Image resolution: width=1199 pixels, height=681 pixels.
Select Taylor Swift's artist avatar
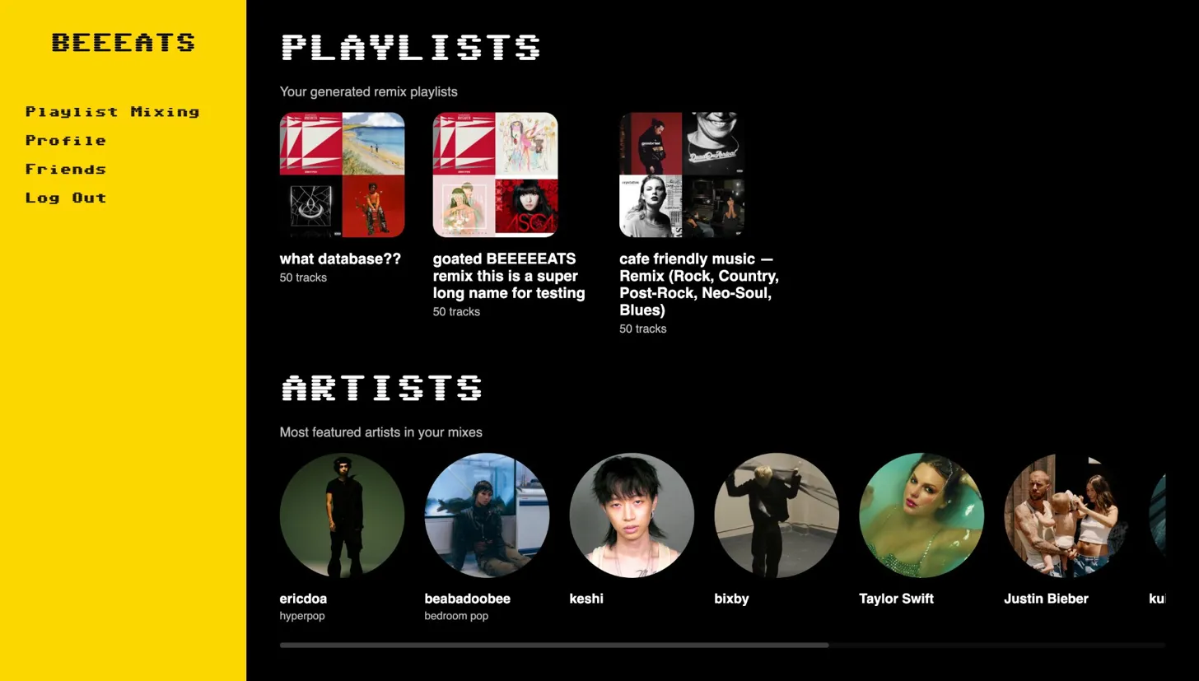point(921,515)
